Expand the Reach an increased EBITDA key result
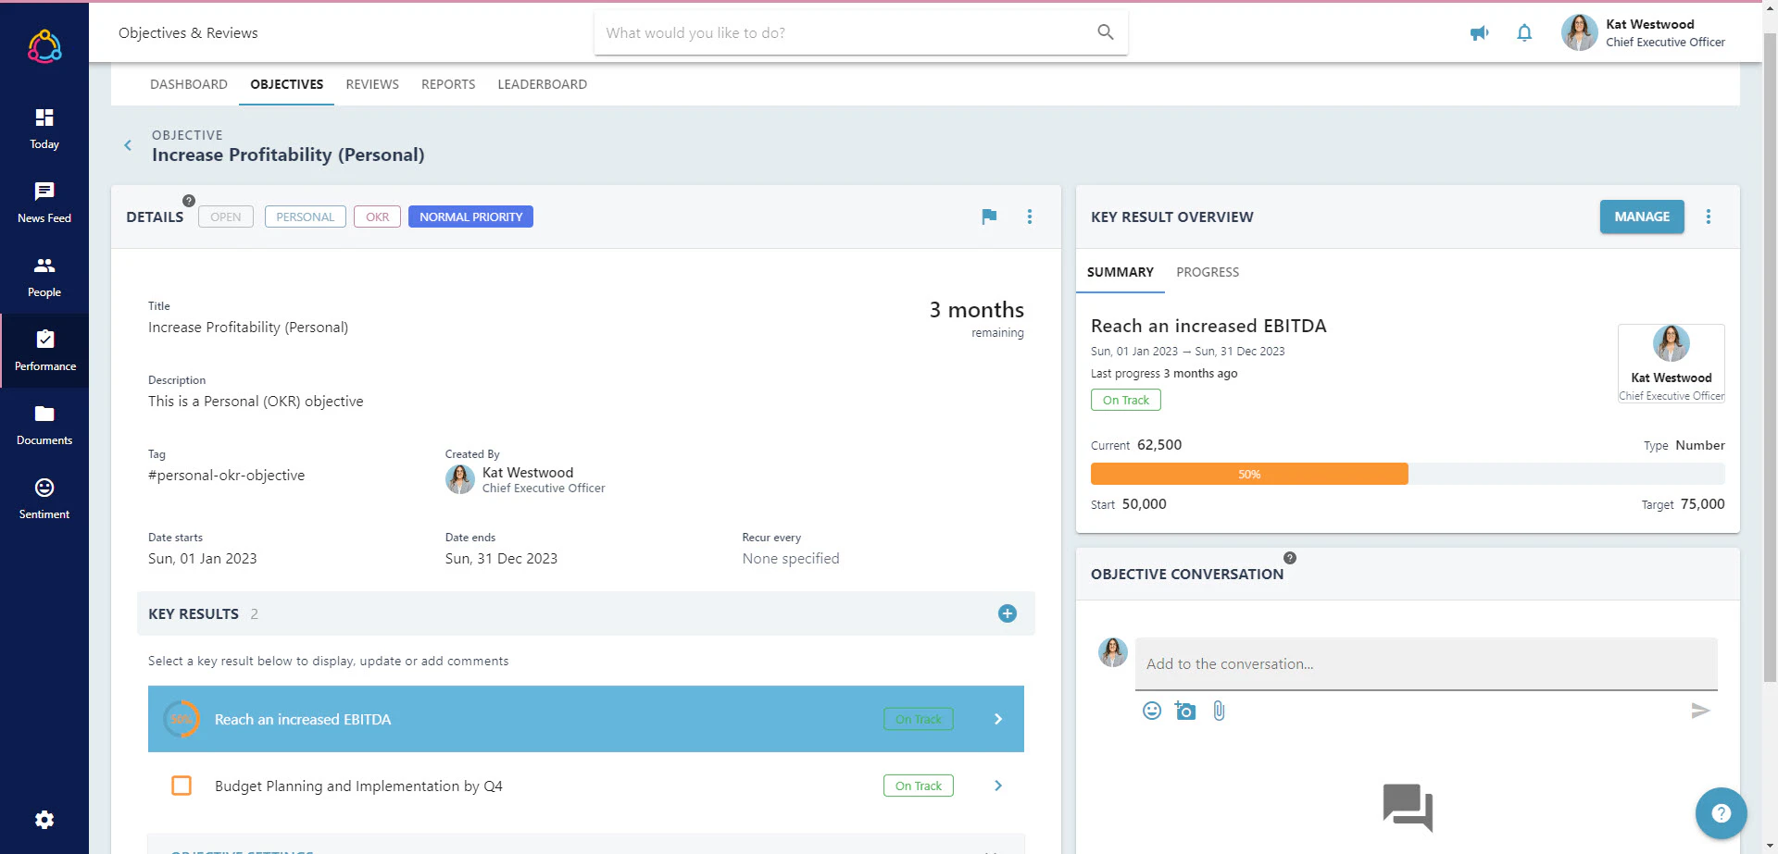The image size is (1778, 854). pyautogui.click(x=998, y=719)
